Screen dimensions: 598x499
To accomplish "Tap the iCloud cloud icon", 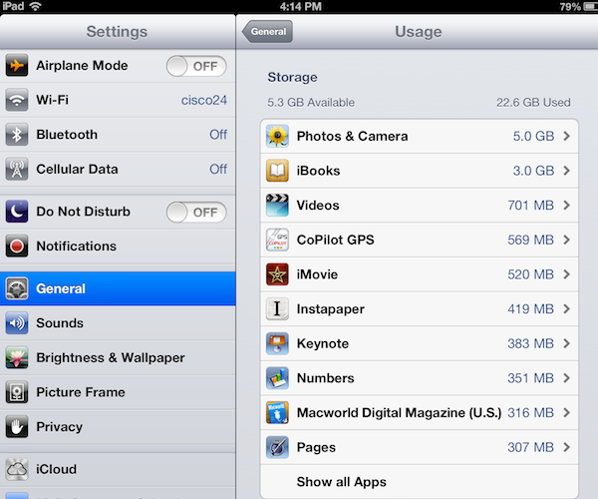I will click(16, 469).
